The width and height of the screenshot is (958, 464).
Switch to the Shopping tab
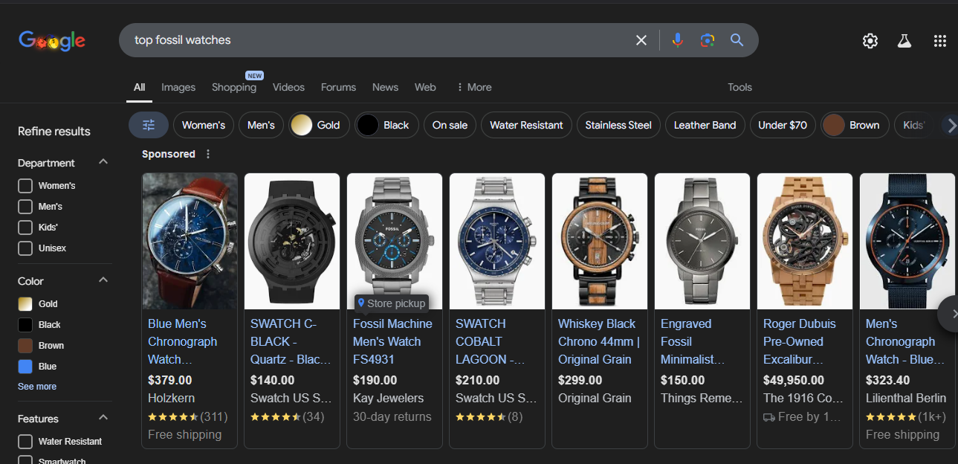coord(234,87)
